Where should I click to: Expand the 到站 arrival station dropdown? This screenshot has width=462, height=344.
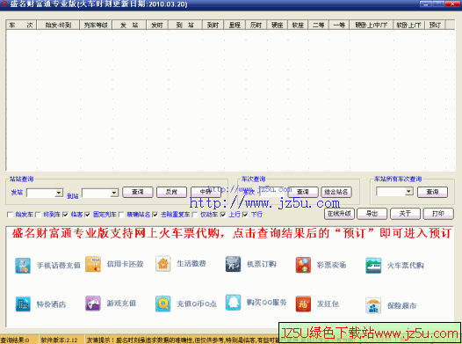click(114, 193)
